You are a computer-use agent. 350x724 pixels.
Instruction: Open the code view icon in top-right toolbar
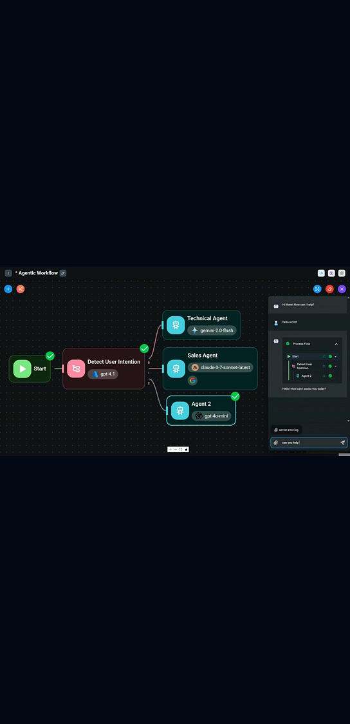click(x=322, y=273)
